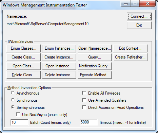
Task: Click the namespace path text root\Microsoft\SqlServer\ComputerManagement10
Action: [x=47, y=24]
